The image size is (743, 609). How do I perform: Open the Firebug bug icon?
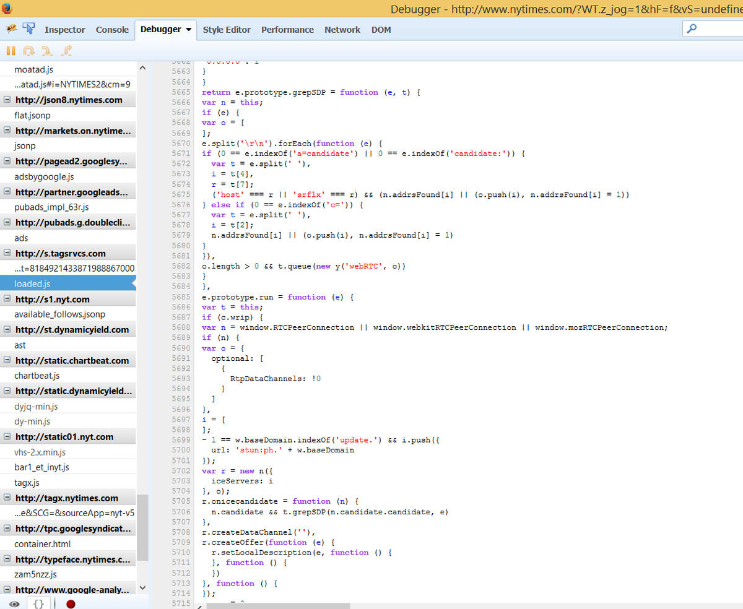click(11, 29)
